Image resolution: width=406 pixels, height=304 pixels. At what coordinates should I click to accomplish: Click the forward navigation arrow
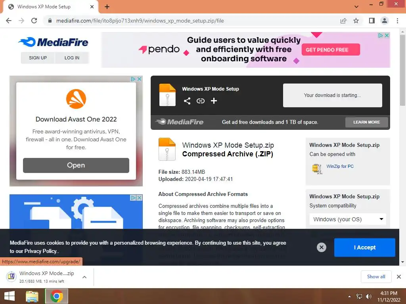pyautogui.click(x=21, y=21)
